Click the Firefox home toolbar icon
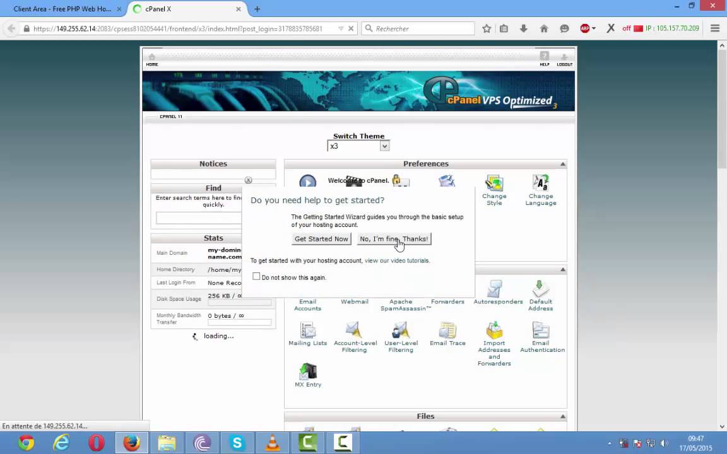727x454 pixels. pyautogui.click(x=544, y=29)
